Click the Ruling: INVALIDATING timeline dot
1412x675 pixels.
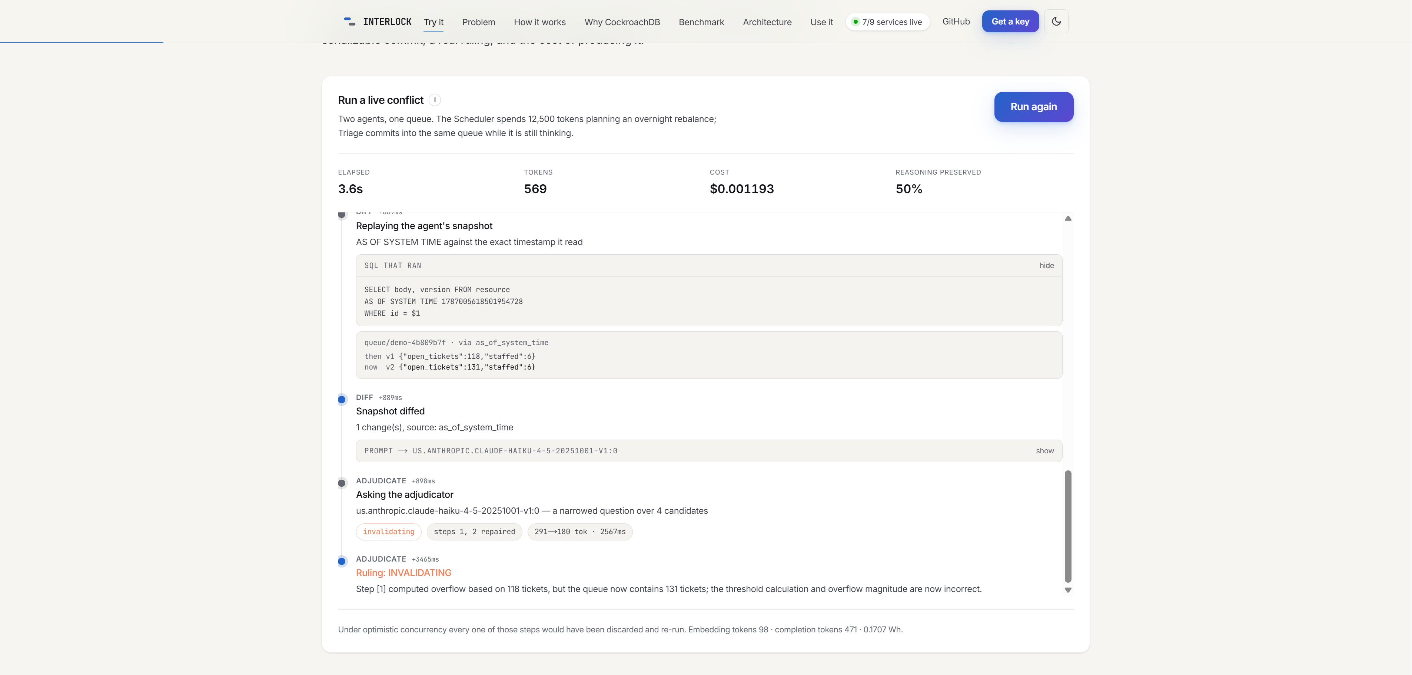pos(342,561)
